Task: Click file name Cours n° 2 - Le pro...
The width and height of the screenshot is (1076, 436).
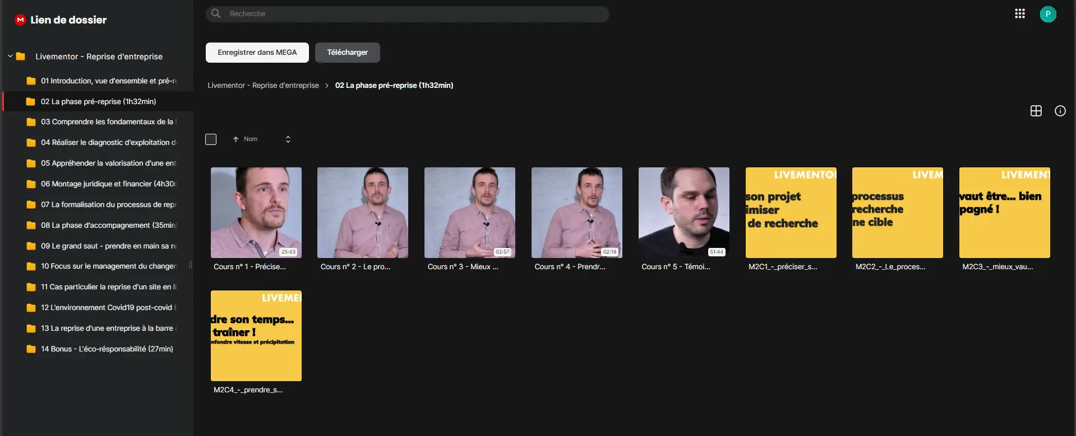Action: 355,267
